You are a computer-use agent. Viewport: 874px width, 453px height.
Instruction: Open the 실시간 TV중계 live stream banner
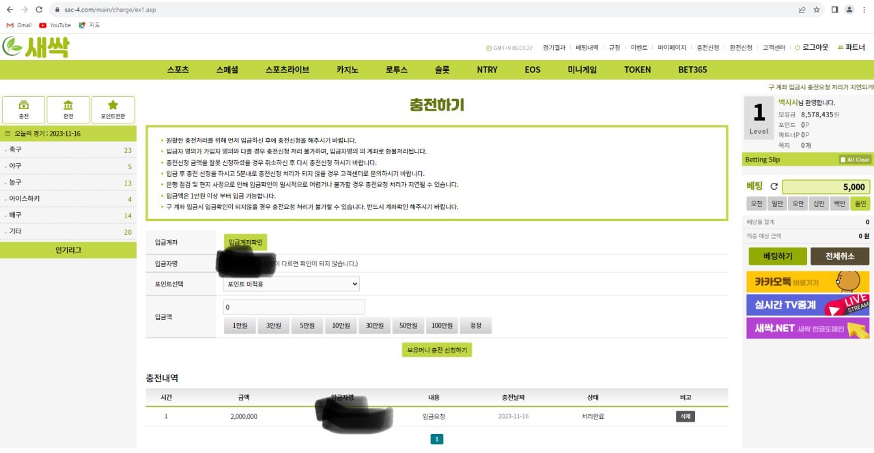click(807, 304)
